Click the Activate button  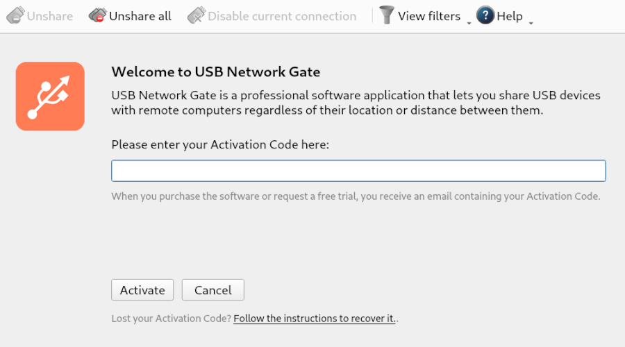click(142, 290)
